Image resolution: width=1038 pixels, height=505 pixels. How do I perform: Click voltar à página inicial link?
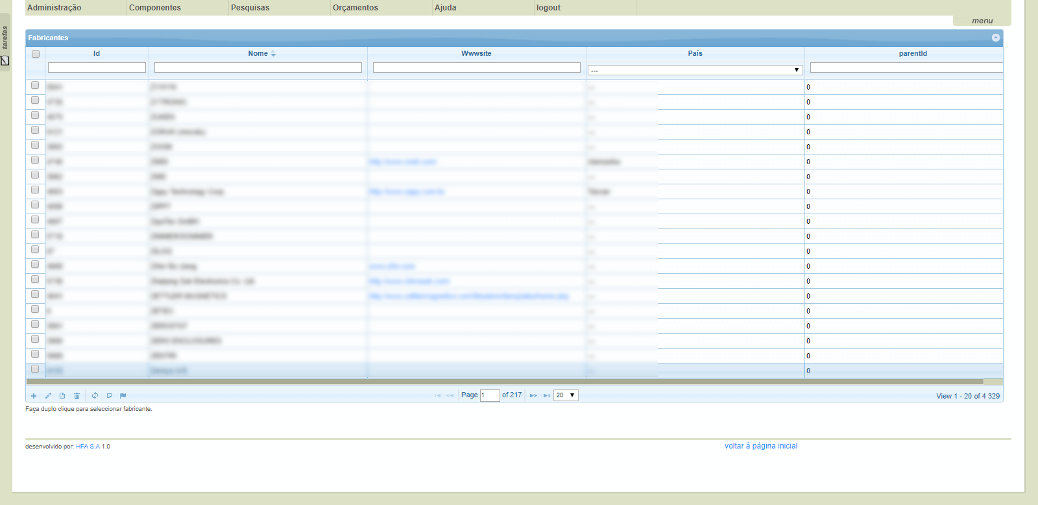761,446
